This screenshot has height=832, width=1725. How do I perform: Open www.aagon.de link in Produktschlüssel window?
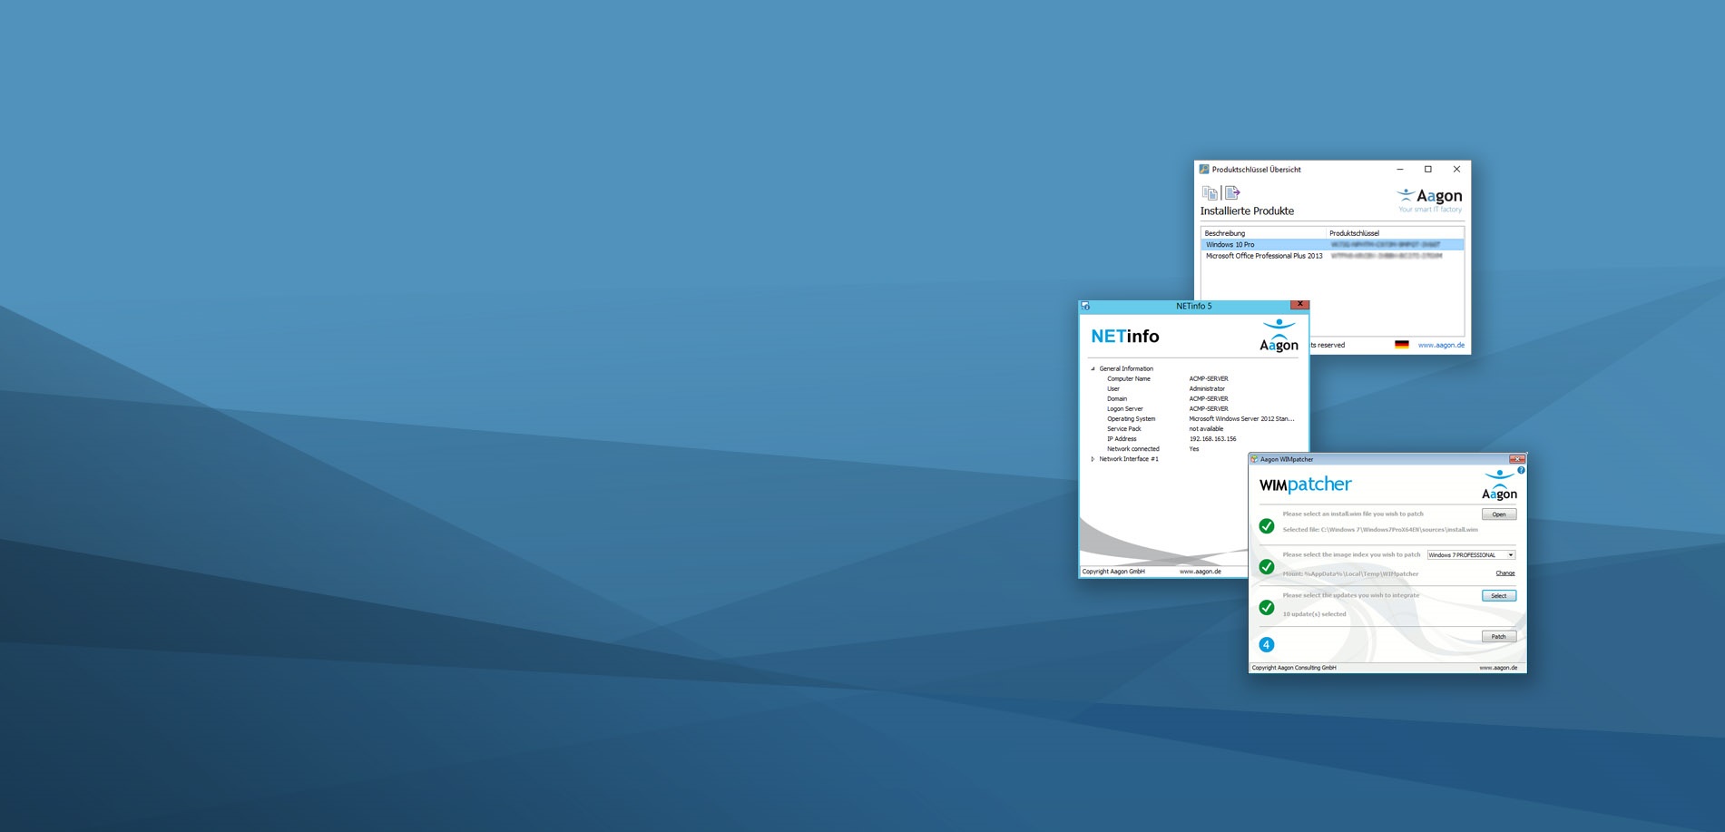(x=1441, y=345)
